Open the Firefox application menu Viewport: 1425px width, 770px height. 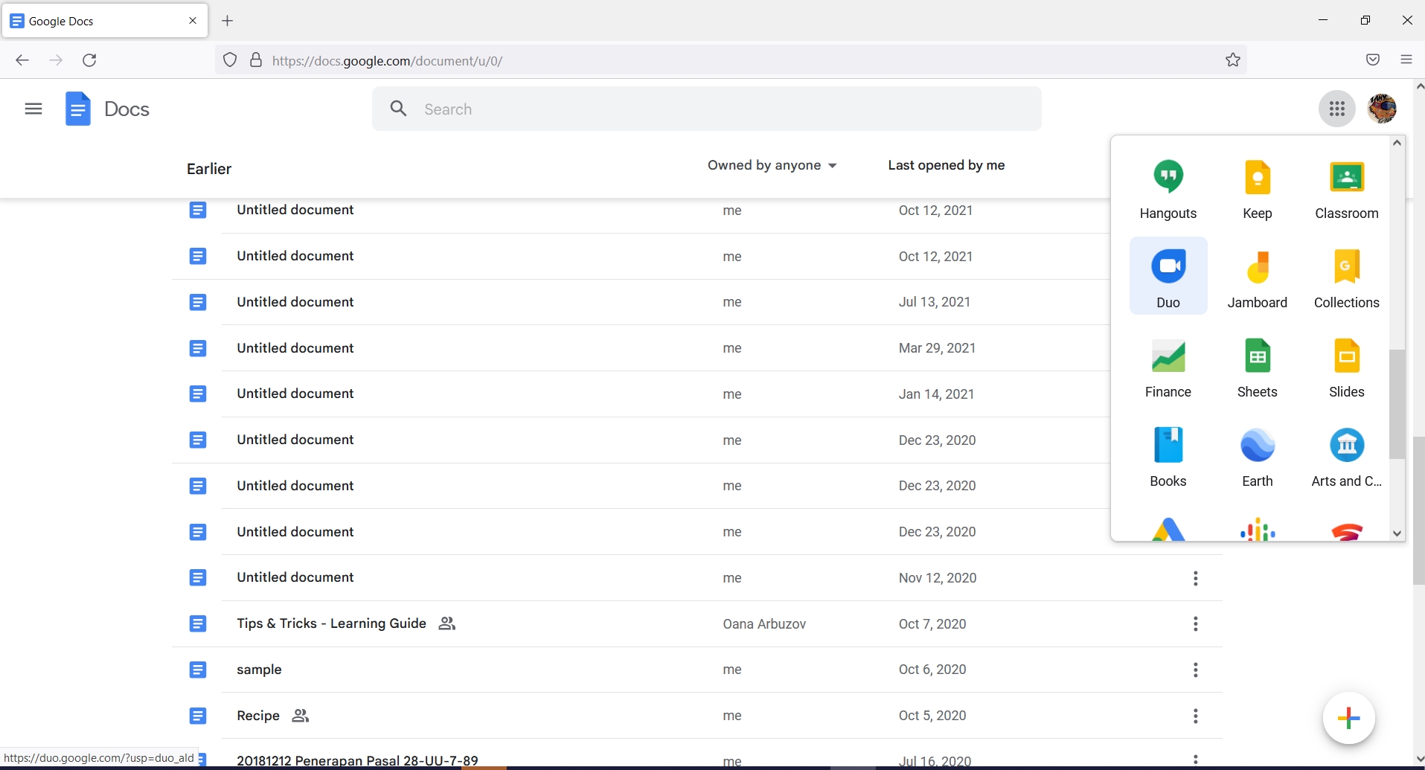(x=1406, y=60)
